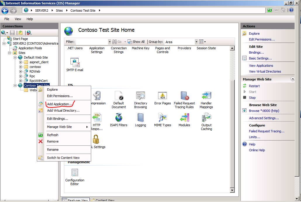Click the Show All button in filter bar
Image resolution: width=301 pixels, height=202 pixels.
(136, 42)
